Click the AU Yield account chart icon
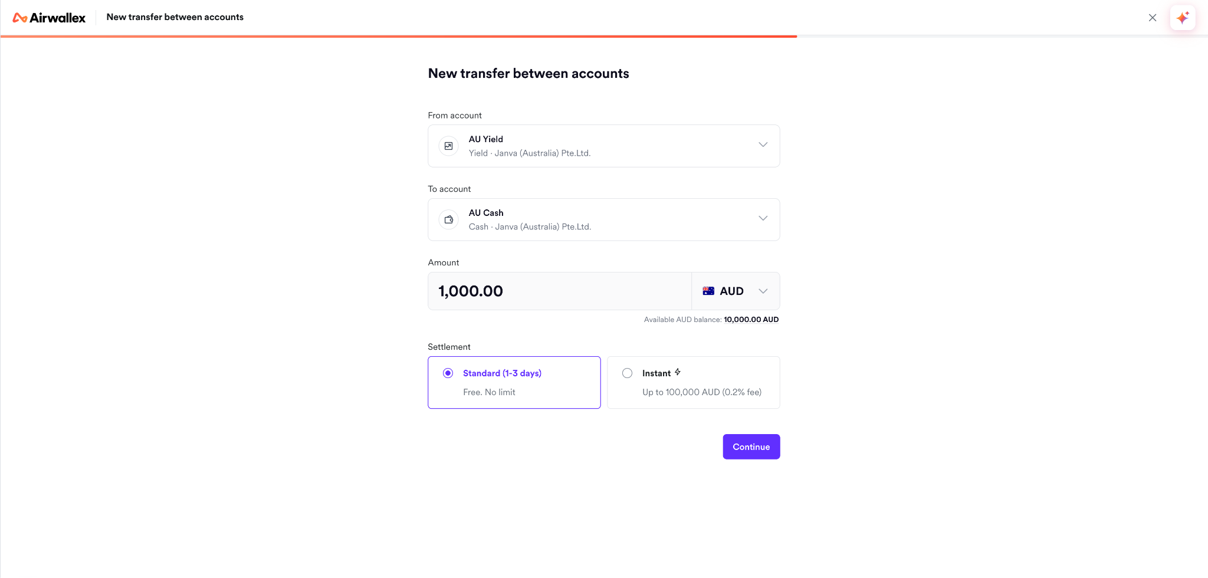Screen dimensions: 1208x578 (449, 146)
